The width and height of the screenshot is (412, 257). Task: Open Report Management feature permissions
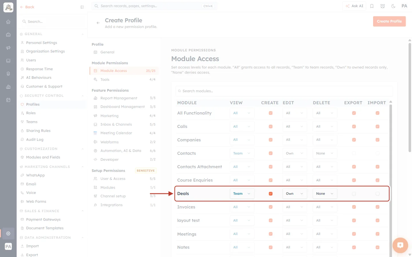point(124,98)
